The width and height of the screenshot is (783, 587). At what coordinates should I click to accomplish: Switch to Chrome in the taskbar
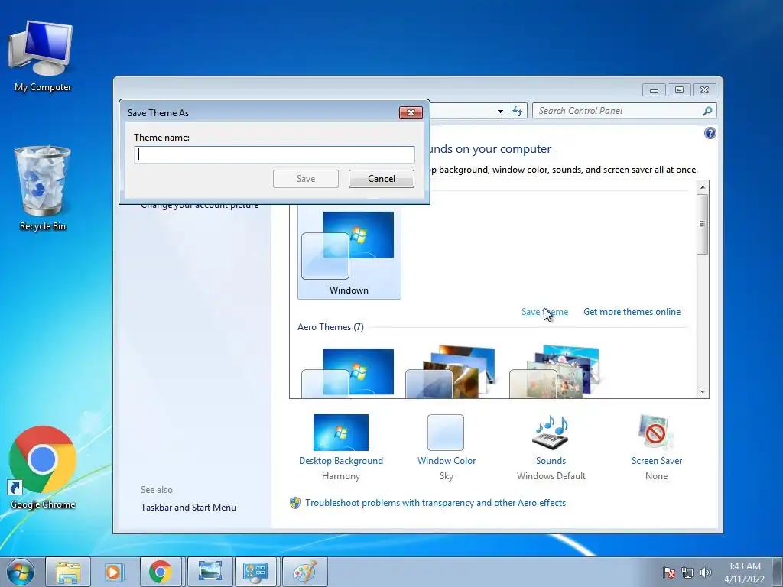pos(161,572)
